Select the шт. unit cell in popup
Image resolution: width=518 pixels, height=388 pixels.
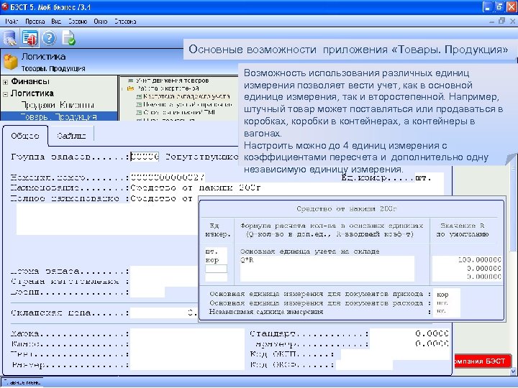(x=216, y=251)
